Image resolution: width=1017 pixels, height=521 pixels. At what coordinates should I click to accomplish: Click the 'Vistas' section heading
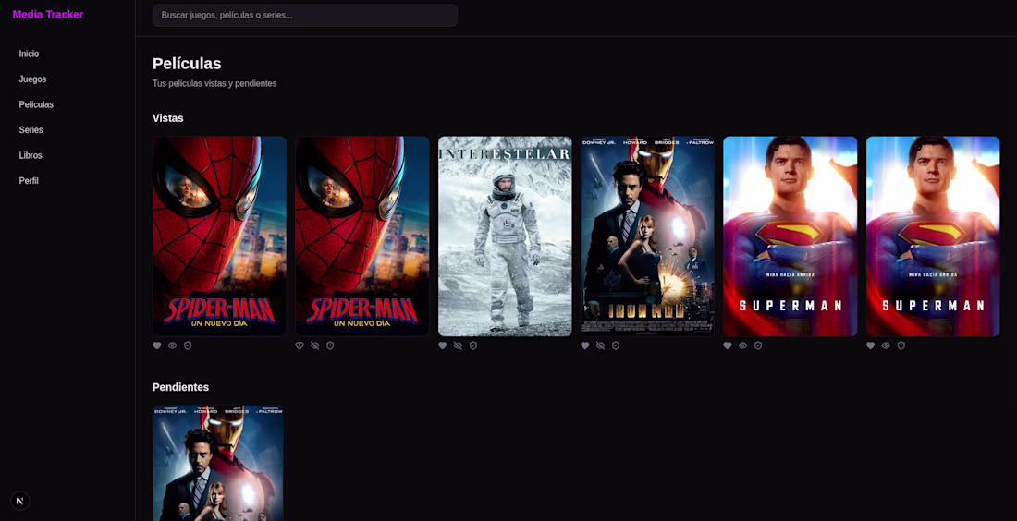coord(168,118)
